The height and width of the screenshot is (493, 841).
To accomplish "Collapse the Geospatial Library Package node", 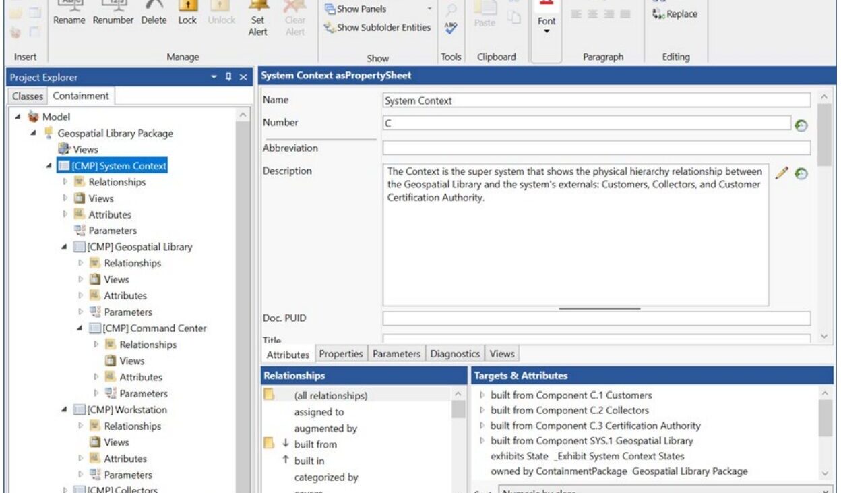I will point(33,134).
